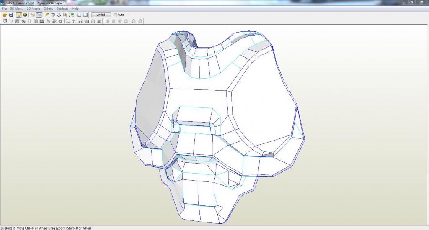Click the Unfold button
This screenshot has width=429, height=230.
tap(101, 15)
